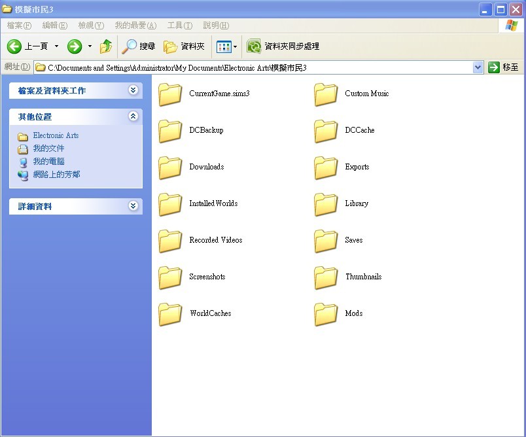The height and width of the screenshot is (437, 526).
Task: Toggle the Folders (資料夾) pane button
Action: [184, 46]
